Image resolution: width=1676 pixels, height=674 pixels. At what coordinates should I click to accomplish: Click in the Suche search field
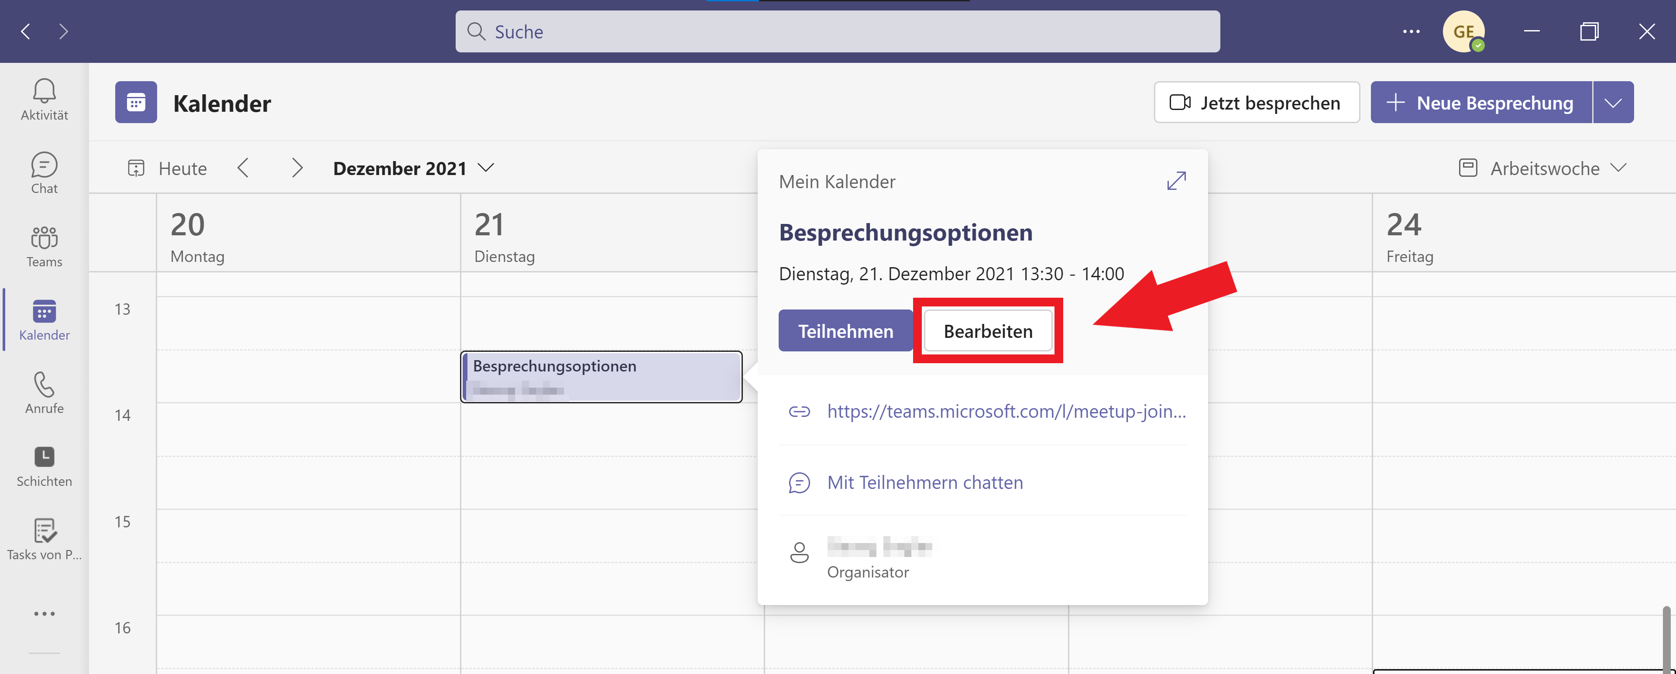pos(838,31)
